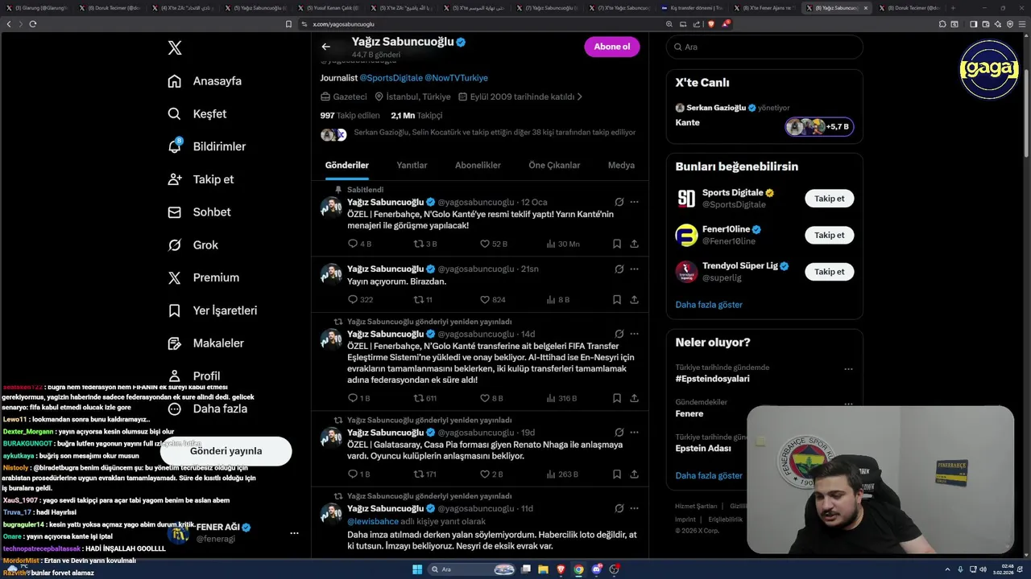Image resolution: width=1031 pixels, height=579 pixels.
Task: Like the FIFA Transfer Eşleştirme post
Action: [491, 398]
